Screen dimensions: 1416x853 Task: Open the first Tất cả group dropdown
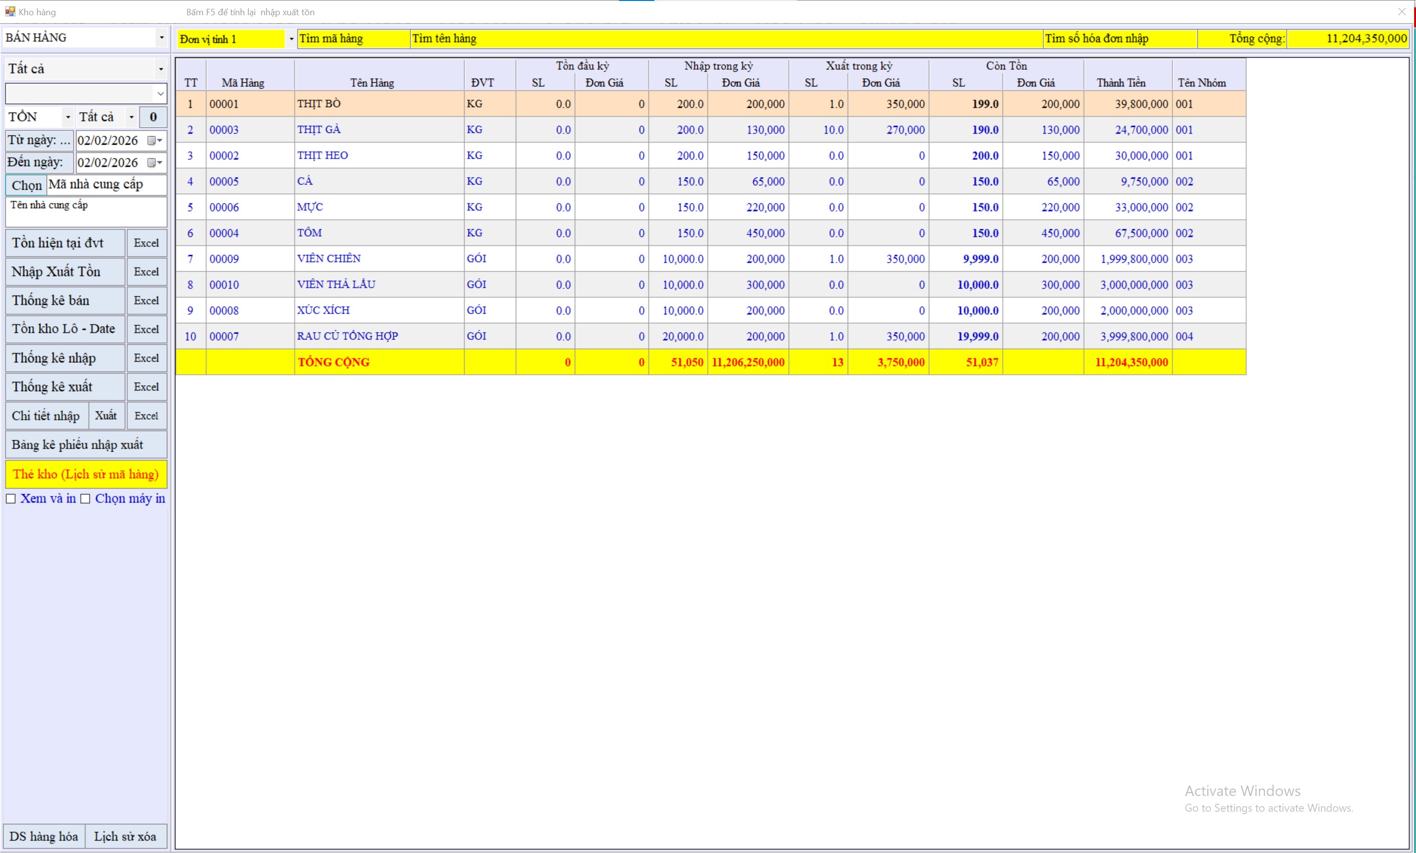coord(161,69)
